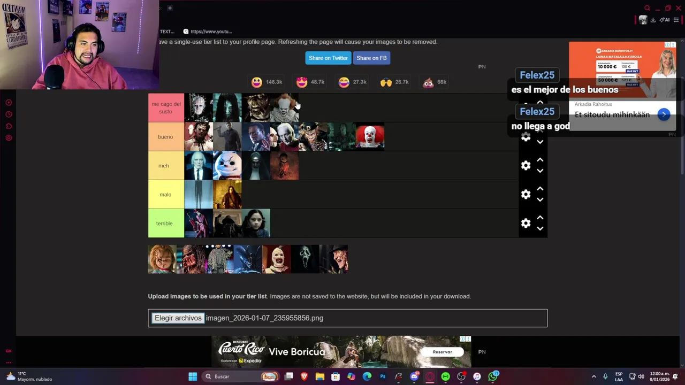Open the browser profile avatar
685x385 pixels.
click(x=643, y=20)
